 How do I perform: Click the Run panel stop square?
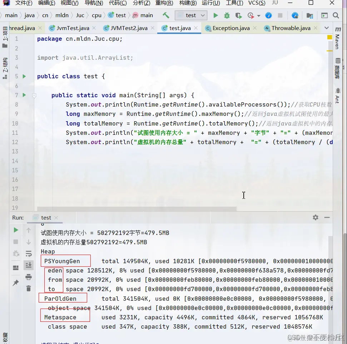[16, 242]
